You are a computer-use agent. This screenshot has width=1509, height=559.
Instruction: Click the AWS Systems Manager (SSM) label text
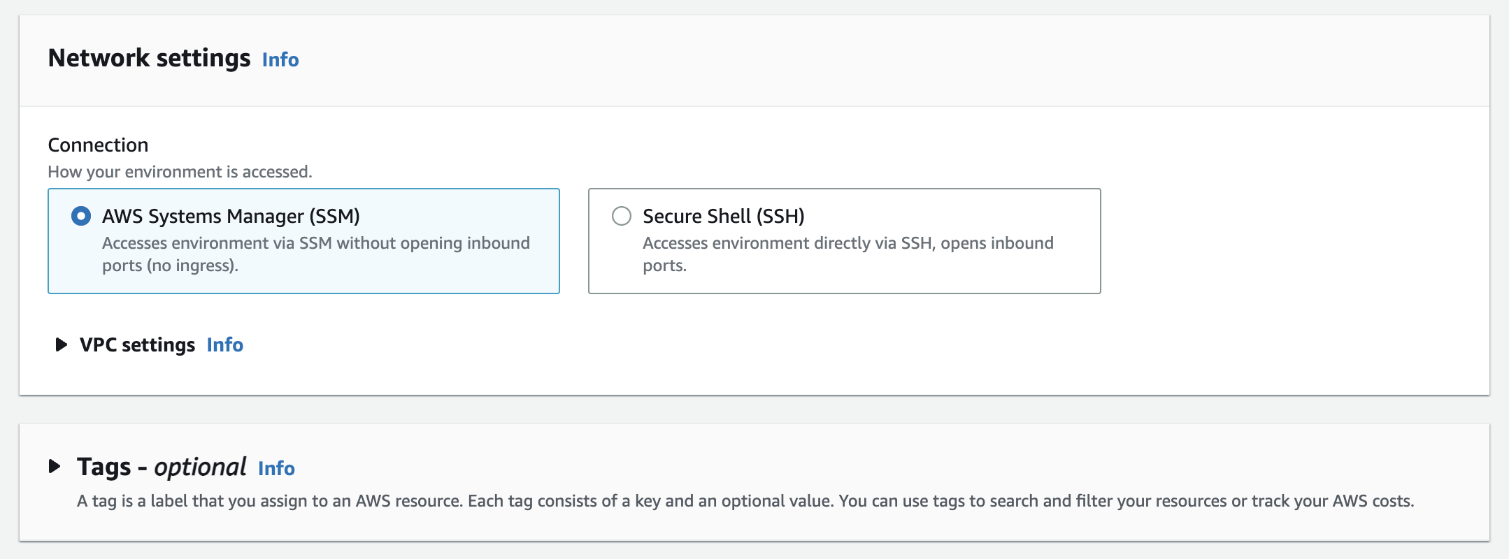point(231,217)
